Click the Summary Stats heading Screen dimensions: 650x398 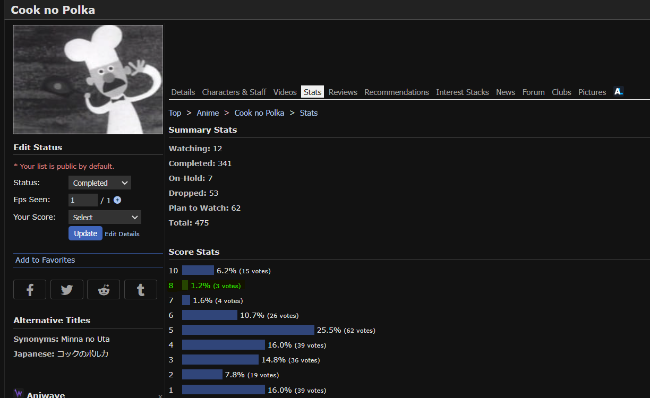click(203, 130)
